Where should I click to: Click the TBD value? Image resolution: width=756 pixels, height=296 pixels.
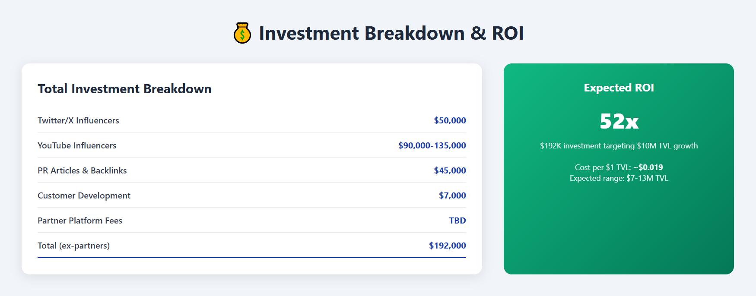457,220
